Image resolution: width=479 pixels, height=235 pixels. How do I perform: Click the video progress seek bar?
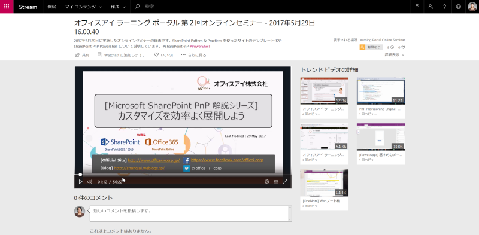pyautogui.click(x=183, y=175)
